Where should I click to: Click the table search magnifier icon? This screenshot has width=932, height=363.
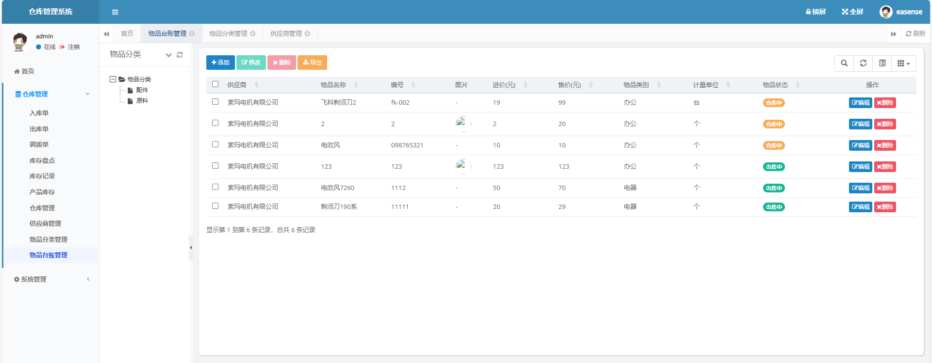point(844,63)
